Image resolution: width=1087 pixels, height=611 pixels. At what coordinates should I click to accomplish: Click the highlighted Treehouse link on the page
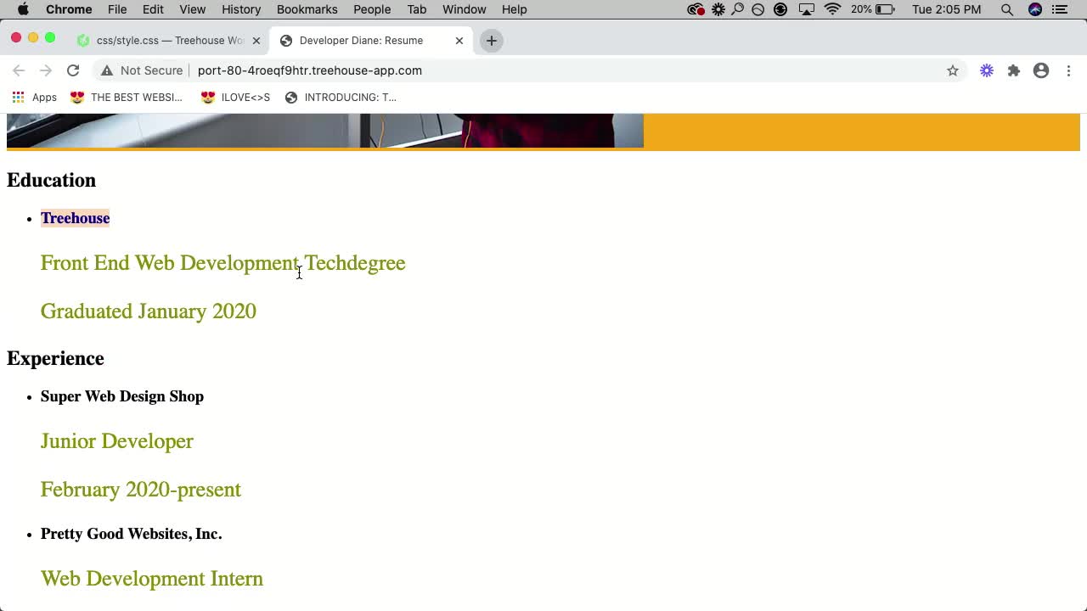(x=75, y=218)
